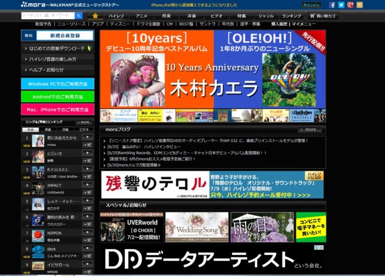Open the Wedding Song feature tile
The image size is (385, 276).
coord(197,228)
